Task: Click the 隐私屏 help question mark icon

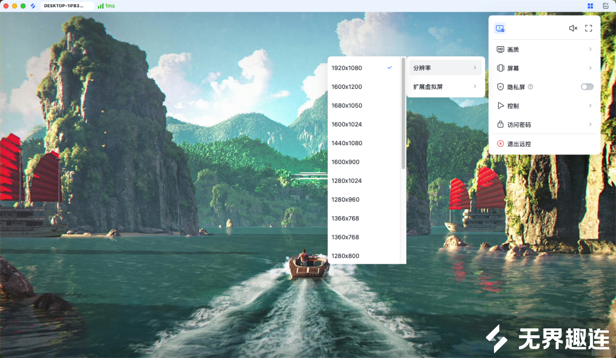Action: click(530, 87)
